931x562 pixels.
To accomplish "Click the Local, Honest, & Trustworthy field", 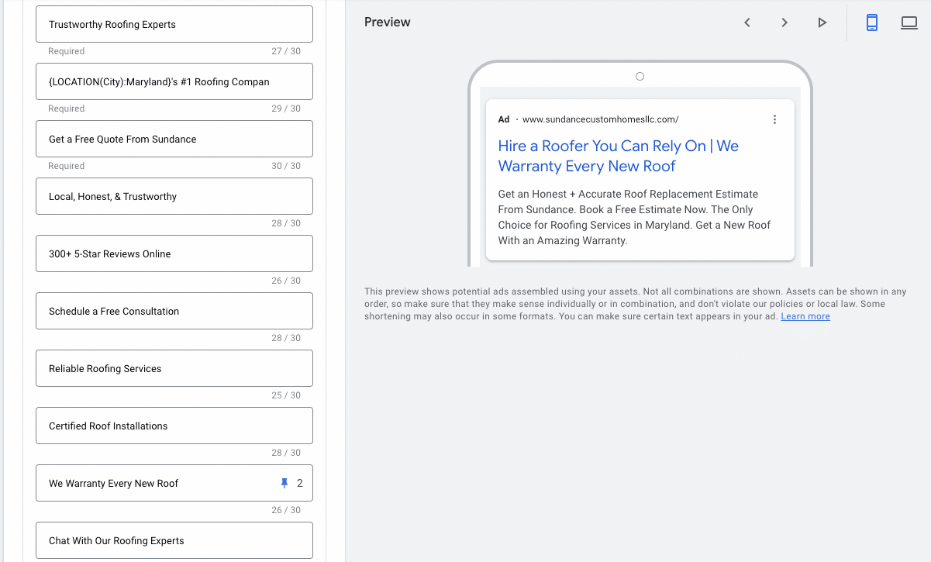I will (x=174, y=197).
